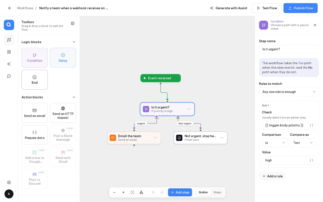Screen dimensions: 323x202
Task: Open the workflows sidebar icon
Action: (9, 40)
